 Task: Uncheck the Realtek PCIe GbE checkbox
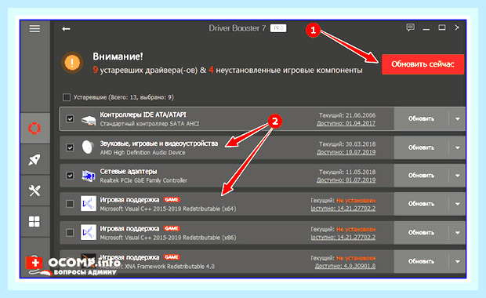70,176
